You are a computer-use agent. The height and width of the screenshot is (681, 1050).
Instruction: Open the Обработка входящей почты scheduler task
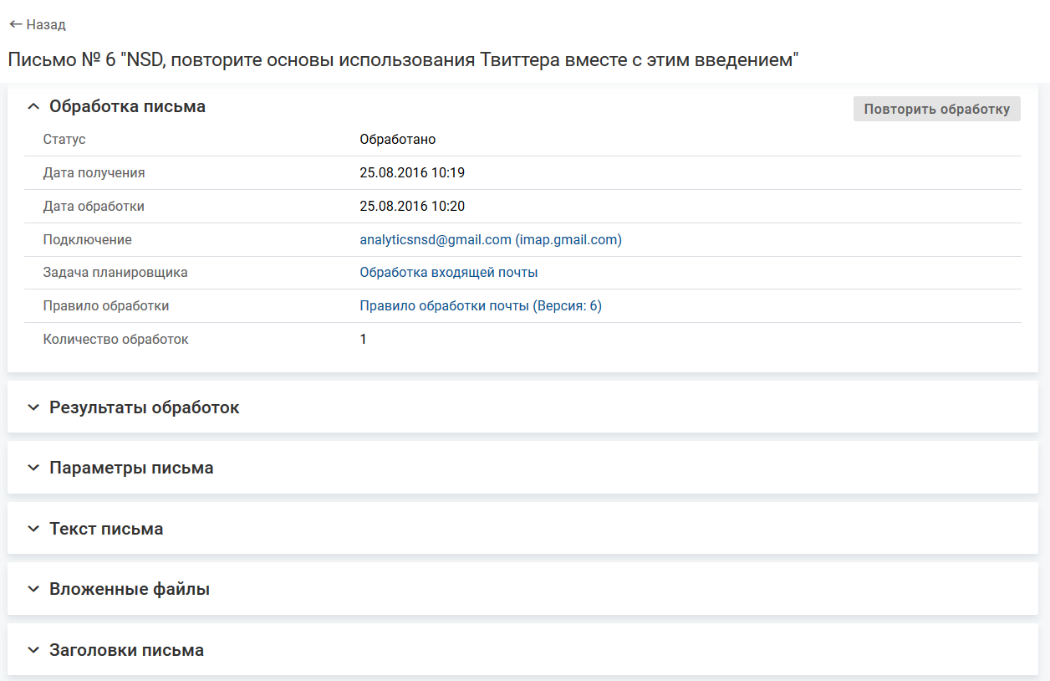[x=448, y=273]
